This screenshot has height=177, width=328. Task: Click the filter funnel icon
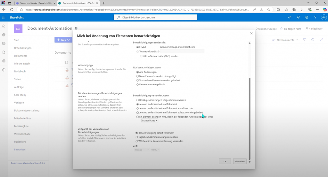[304, 40]
